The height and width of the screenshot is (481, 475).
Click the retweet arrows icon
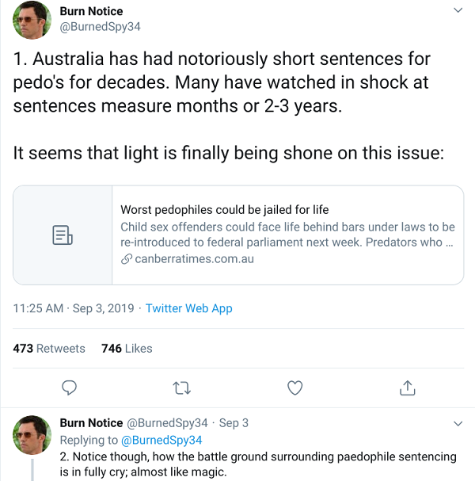pyautogui.click(x=182, y=387)
